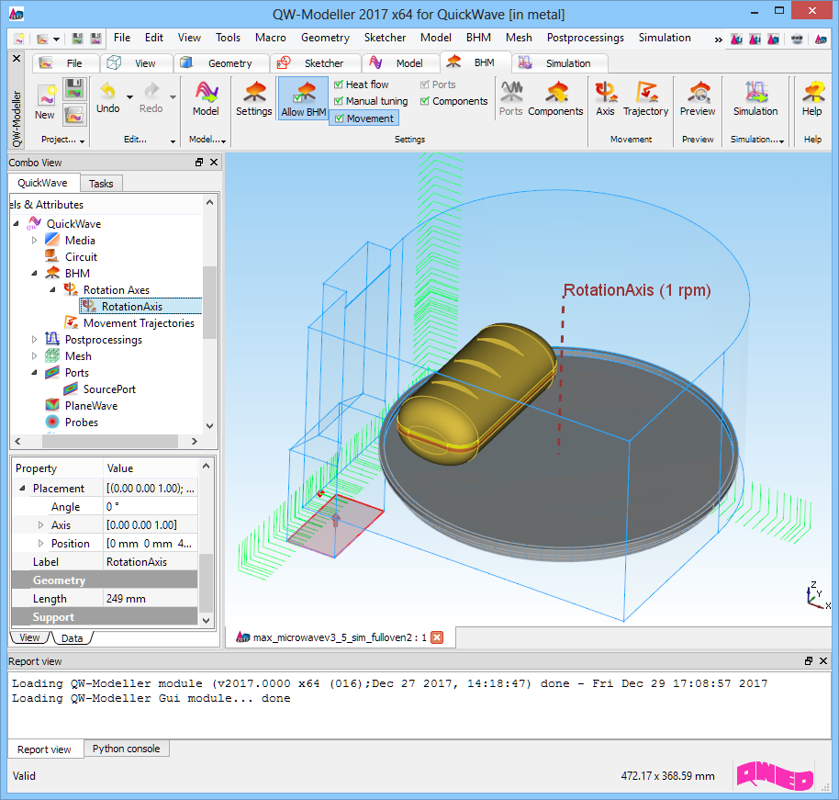Click the Axis icon in Movement group

pyautogui.click(x=605, y=99)
